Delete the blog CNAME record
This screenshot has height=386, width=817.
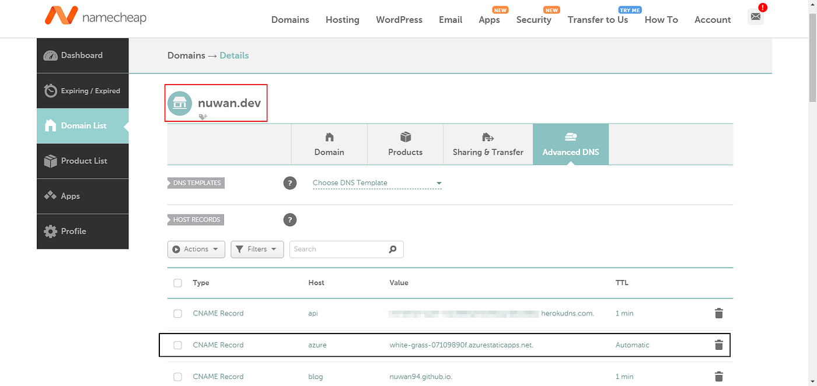click(719, 376)
